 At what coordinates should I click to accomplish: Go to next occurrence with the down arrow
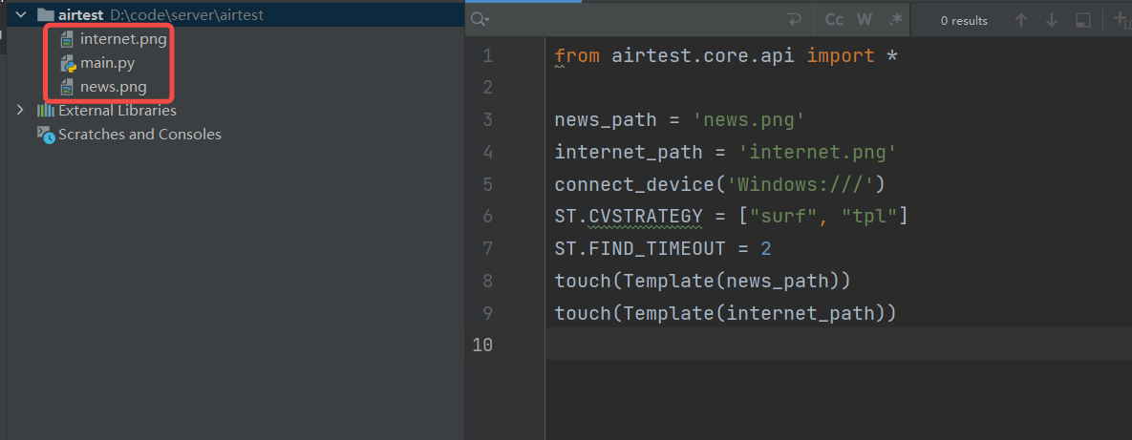pos(1052,21)
